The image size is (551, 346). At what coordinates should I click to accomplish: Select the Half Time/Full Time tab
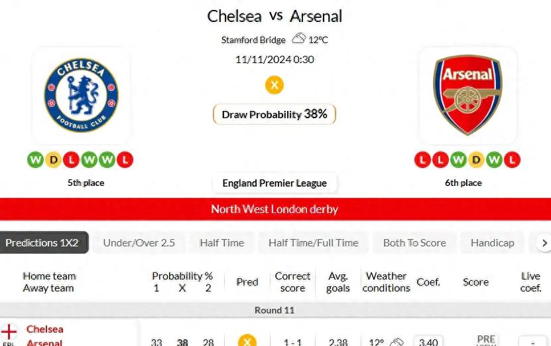coord(314,243)
